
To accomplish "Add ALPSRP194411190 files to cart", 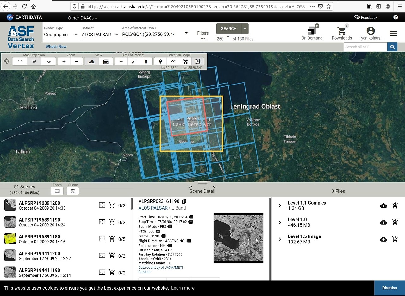I will 112,273.
